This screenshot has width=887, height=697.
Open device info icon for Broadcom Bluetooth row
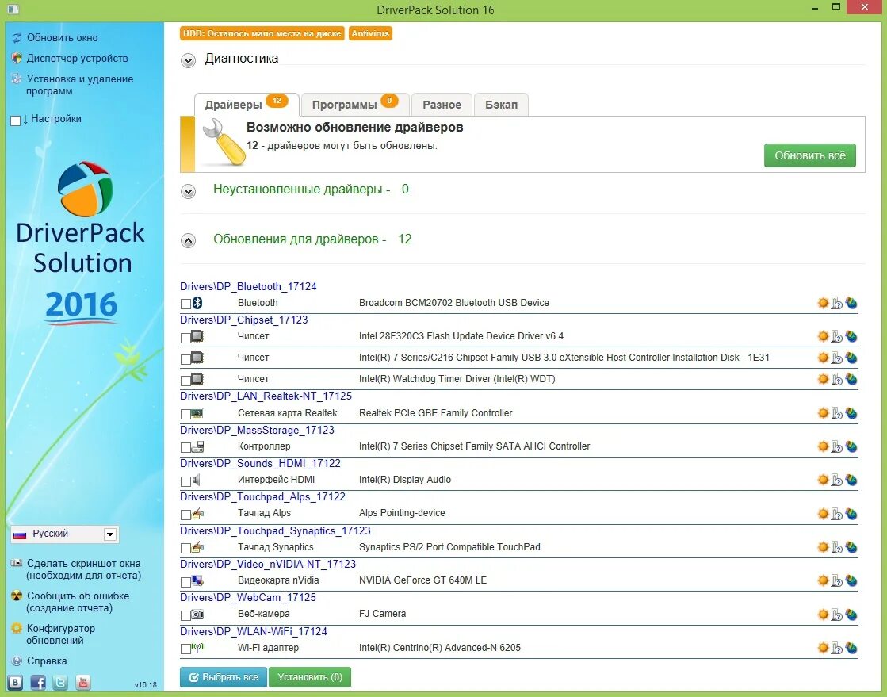coord(836,304)
